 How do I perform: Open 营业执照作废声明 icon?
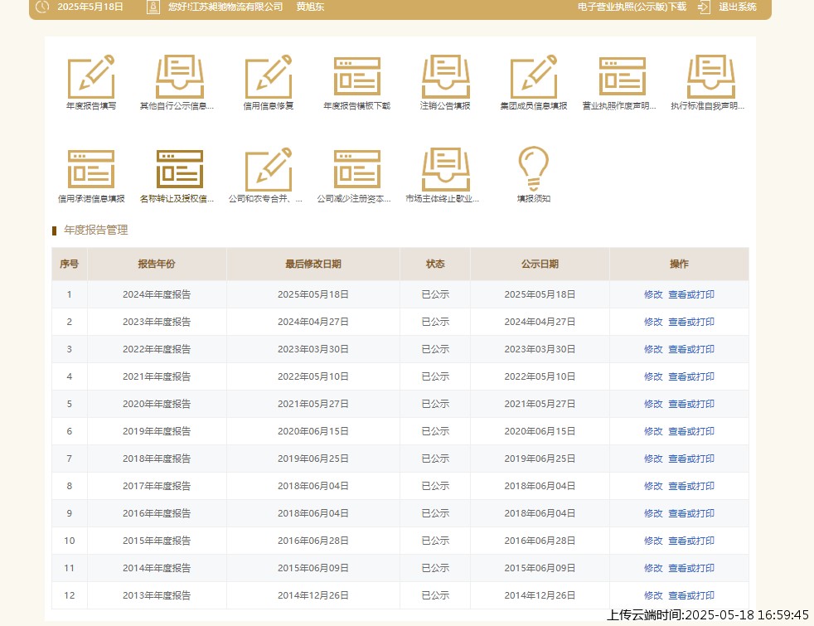pos(623,76)
